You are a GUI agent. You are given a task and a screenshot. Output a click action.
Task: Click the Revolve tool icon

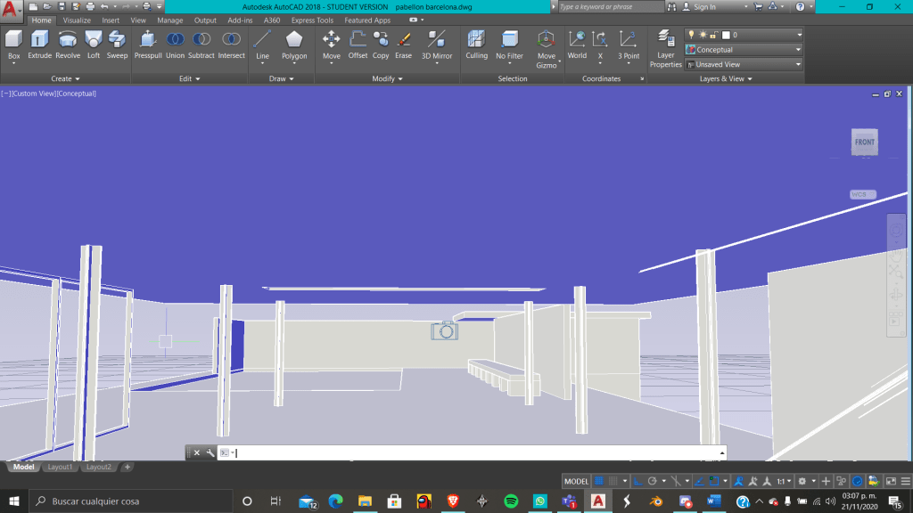pos(68,44)
